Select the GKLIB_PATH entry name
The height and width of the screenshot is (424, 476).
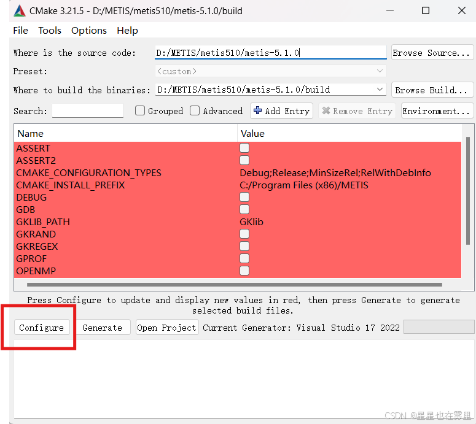click(43, 222)
